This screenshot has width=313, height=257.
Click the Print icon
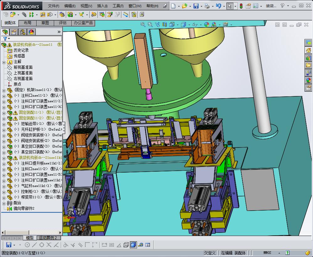tap(207, 6)
